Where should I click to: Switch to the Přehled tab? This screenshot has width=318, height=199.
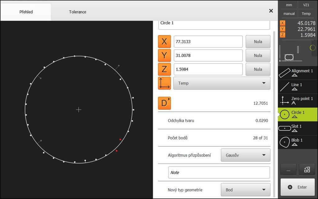pyautogui.click(x=26, y=12)
